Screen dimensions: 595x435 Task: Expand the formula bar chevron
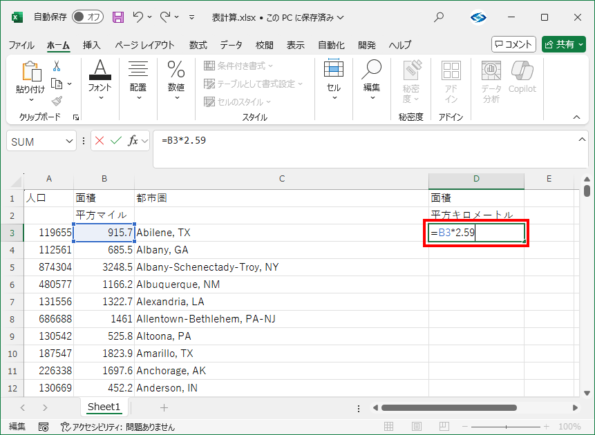pyautogui.click(x=582, y=140)
